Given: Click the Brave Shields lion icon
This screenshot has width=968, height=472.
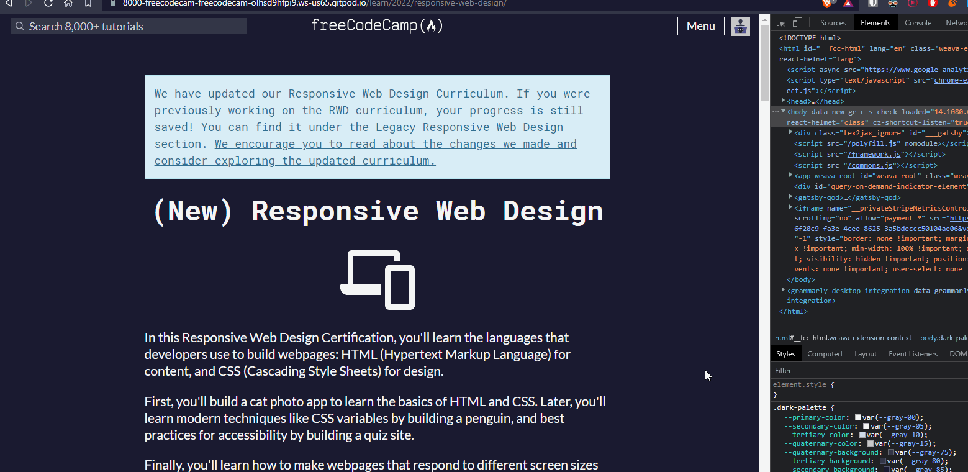Looking at the screenshot, I should 828,3.
